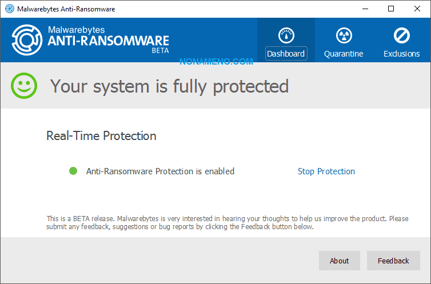This screenshot has height=284, width=431.
Task: Click the green protection status dot
Action: [x=73, y=171]
